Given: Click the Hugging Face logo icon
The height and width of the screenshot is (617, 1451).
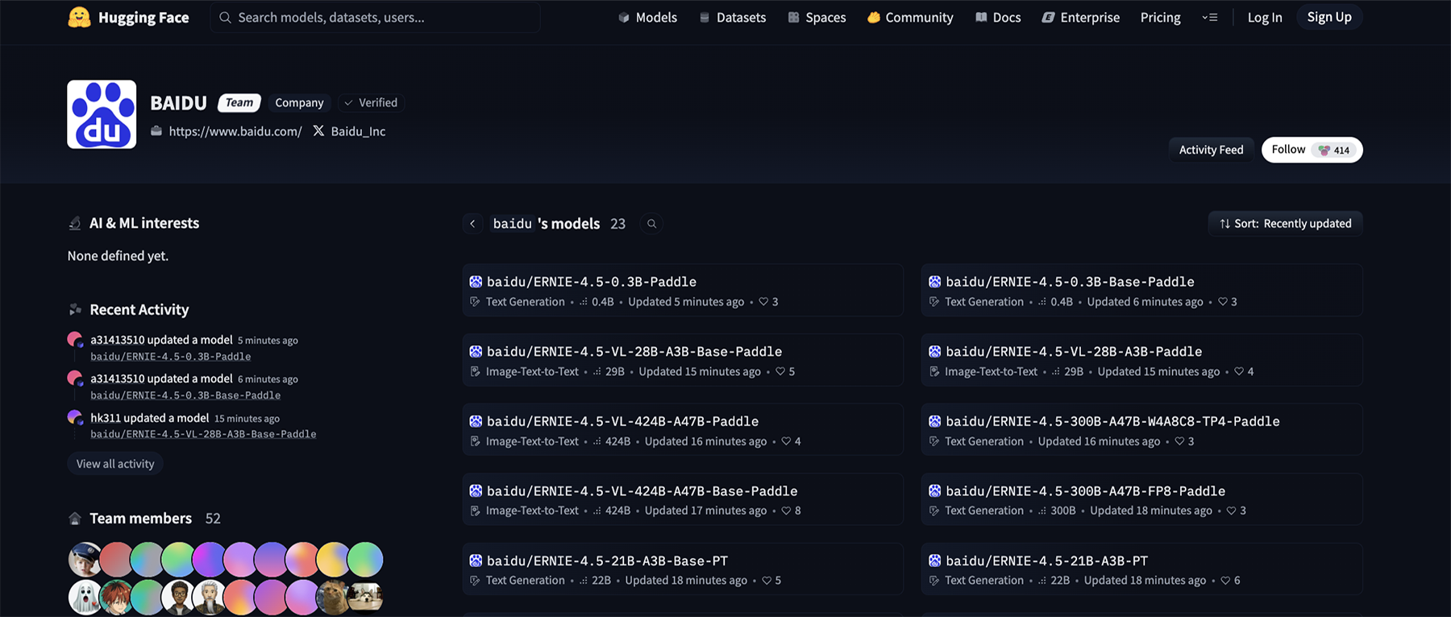Looking at the screenshot, I should click(x=79, y=17).
